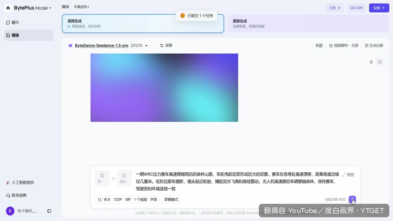Viewport: 393px width, 221px height.
Task: Click the 已提交 1 个任务 notification
Action: coord(197,16)
